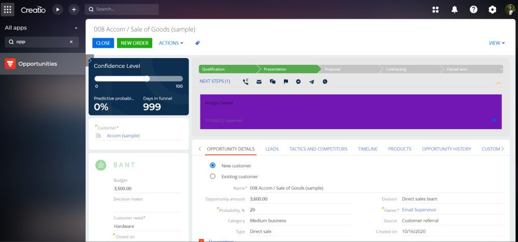
Task: Switch to the Products tab
Action: (x=399, y=149)
